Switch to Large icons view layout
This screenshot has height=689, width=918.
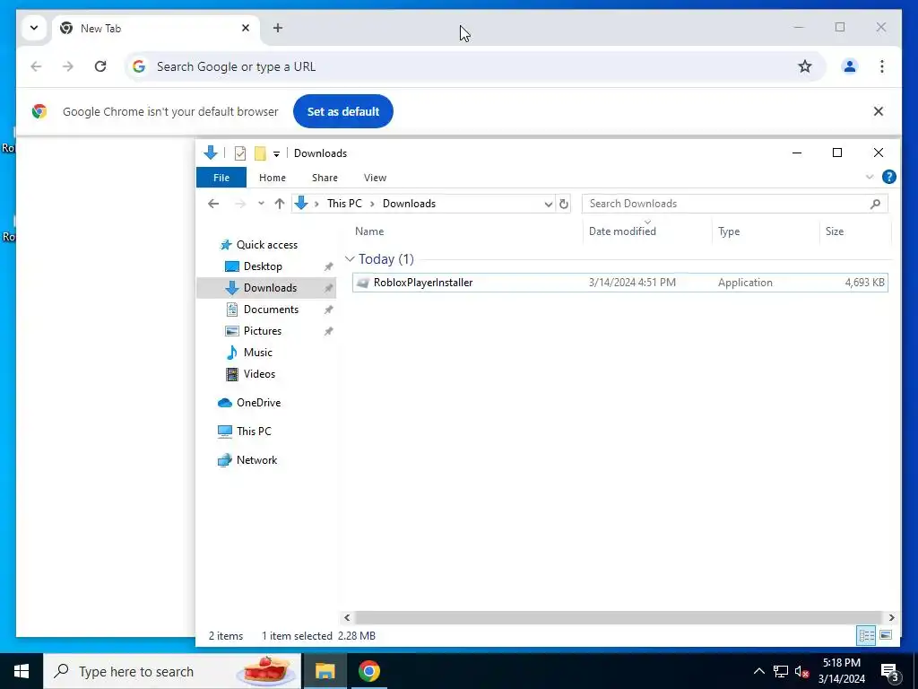[x=886, y=636]
